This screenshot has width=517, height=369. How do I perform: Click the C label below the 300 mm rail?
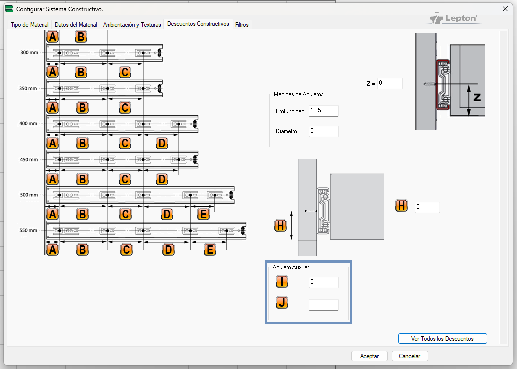125,72
